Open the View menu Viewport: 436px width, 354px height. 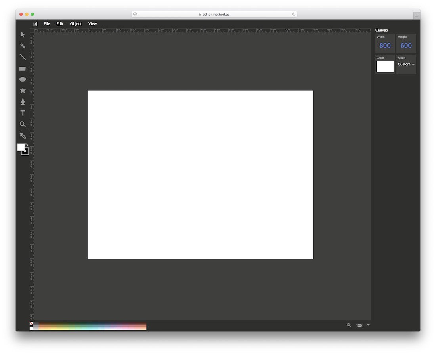(x=92, y=23)
